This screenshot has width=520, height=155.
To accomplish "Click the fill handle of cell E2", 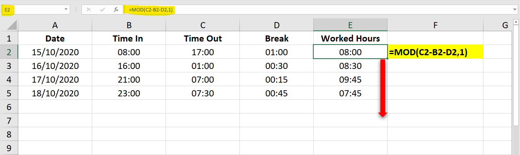I will 387,59.
